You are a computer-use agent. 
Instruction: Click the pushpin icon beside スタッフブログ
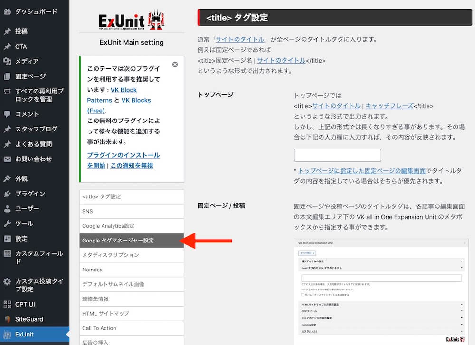click(x=7, y=129)
